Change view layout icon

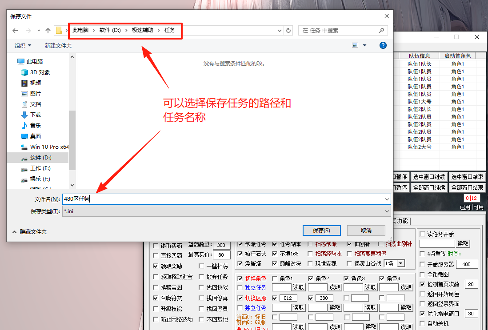click(355, 45)
